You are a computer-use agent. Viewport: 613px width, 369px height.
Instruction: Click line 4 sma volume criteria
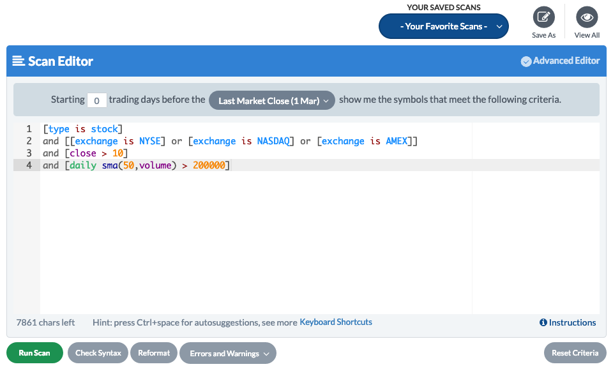pyautogui.click(x=135, y=165)
